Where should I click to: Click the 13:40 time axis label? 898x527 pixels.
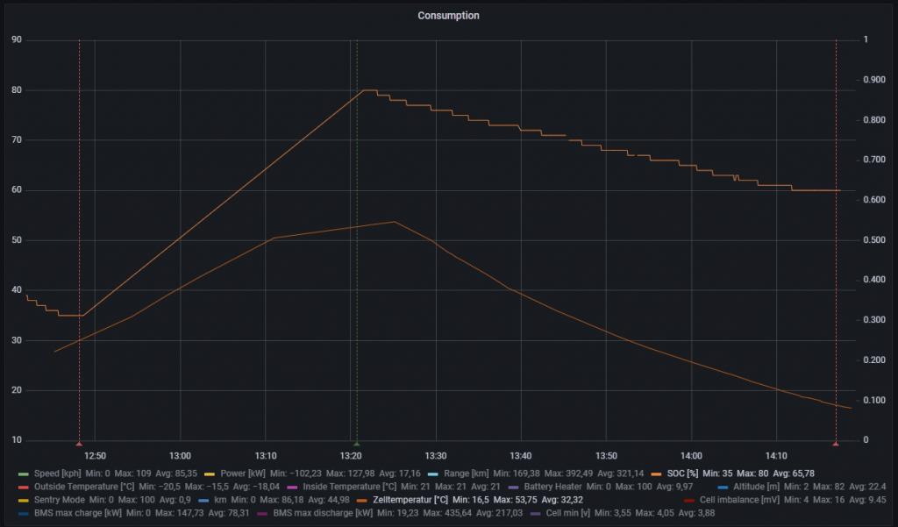pos(521,456)
